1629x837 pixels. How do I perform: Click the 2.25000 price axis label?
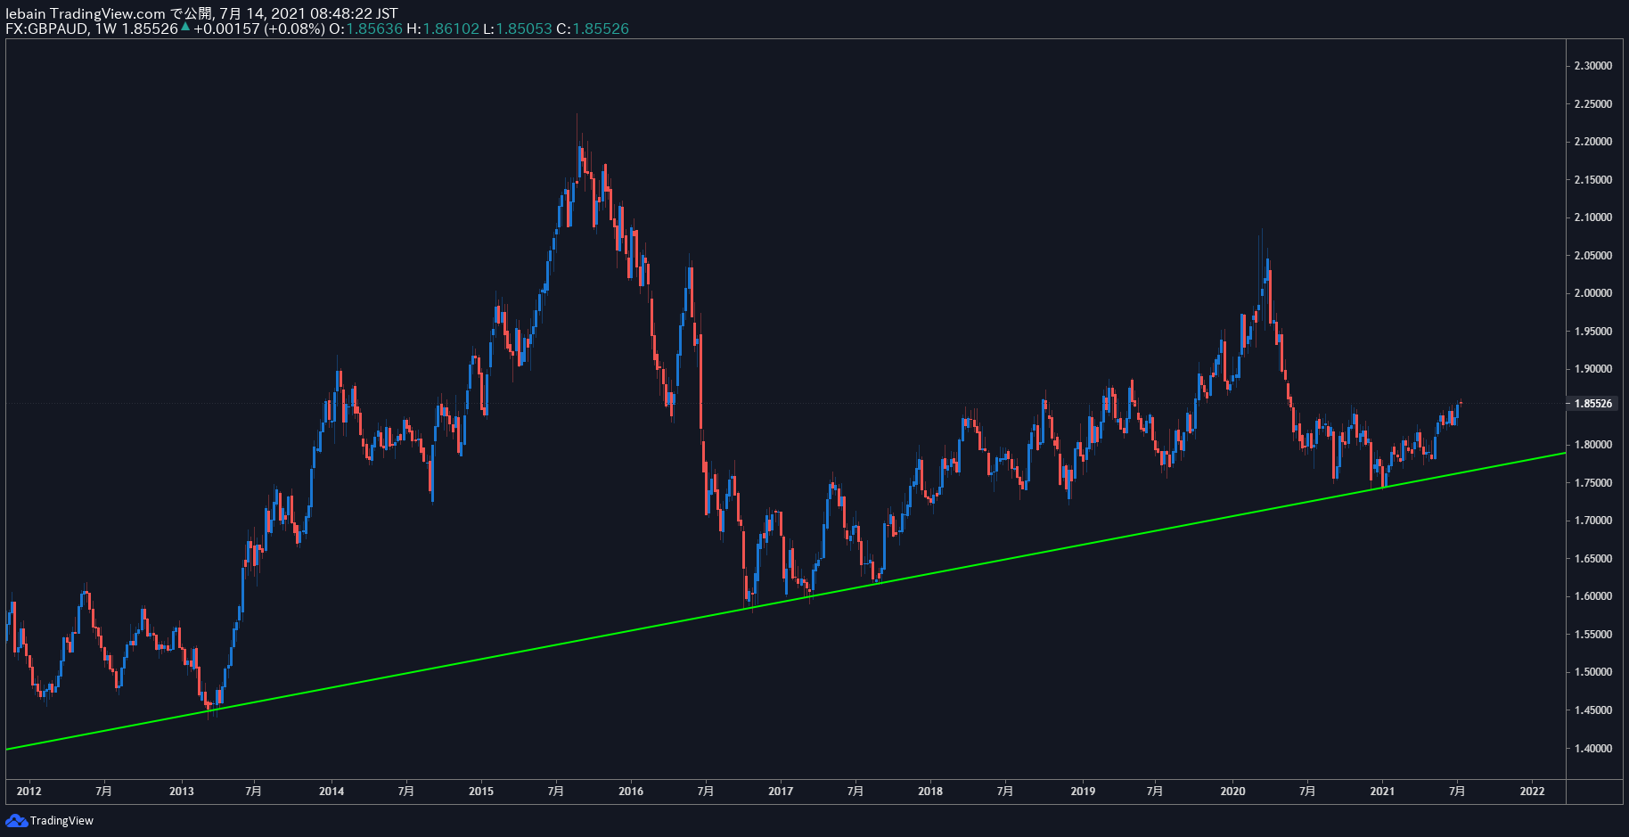click(x=1593, y=104)
